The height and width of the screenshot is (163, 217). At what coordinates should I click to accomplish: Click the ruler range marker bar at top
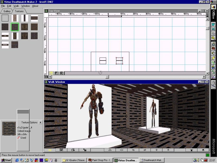[115, 16]
